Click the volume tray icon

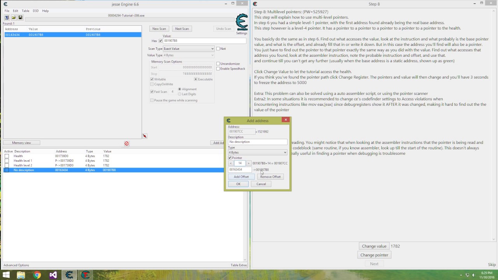coord(474,275)
